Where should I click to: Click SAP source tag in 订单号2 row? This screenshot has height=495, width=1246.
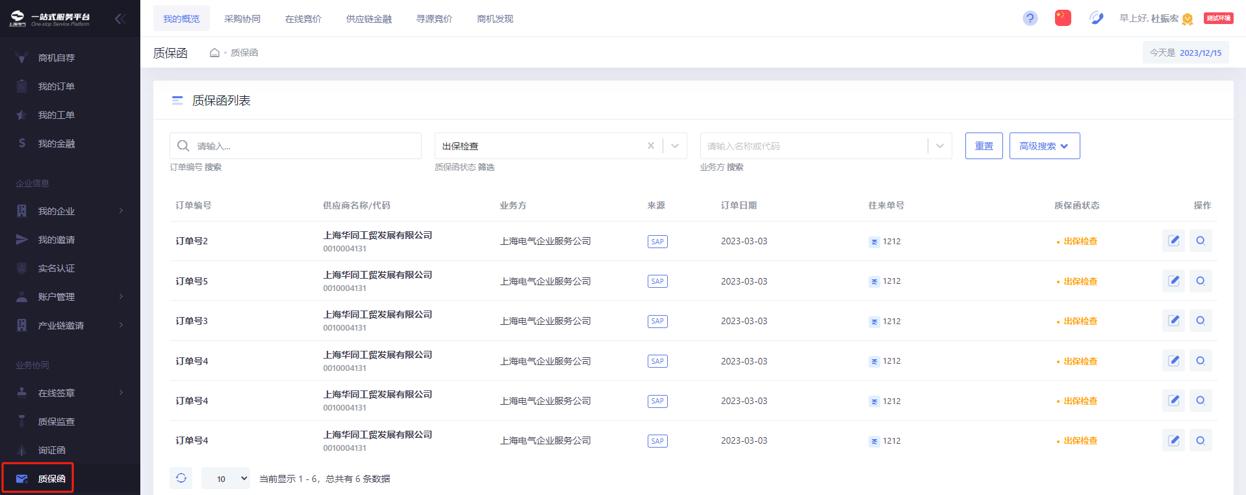click(x=657, y=242)
